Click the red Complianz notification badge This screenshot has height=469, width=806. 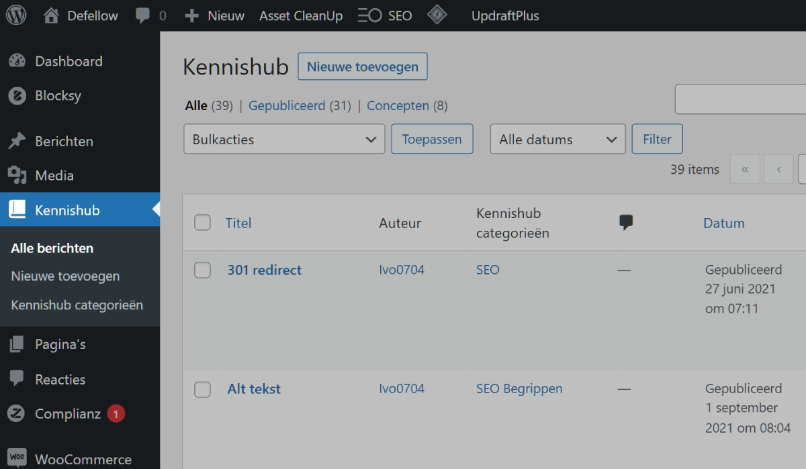coord(116,414)
